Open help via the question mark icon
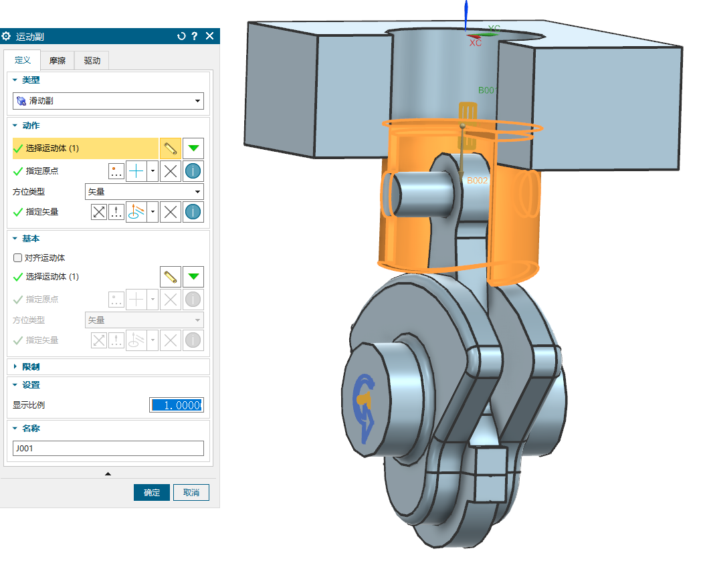This screenshot has height=563, width=701. coord(195,36)
